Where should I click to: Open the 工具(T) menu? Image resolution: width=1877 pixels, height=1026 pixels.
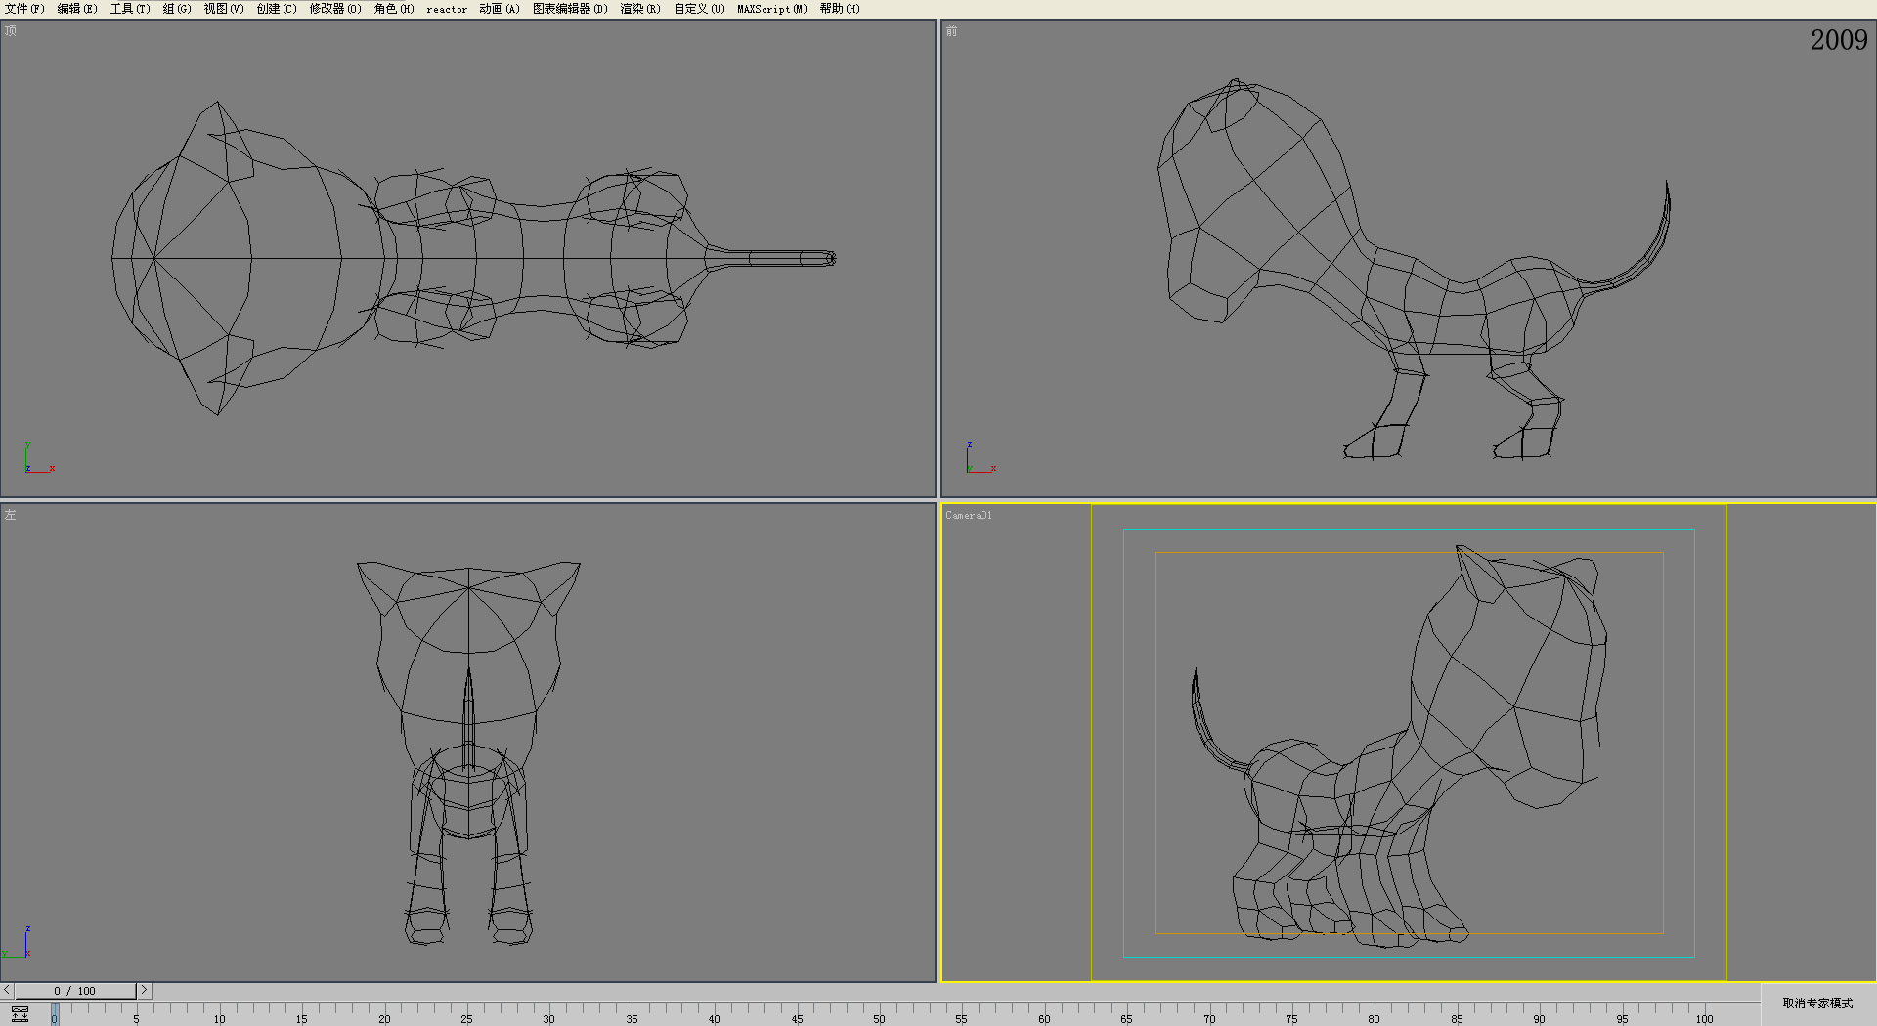tap(130, 9)
